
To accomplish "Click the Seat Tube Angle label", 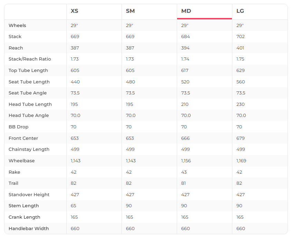I will pyautogui.click(x=28, y=93).
